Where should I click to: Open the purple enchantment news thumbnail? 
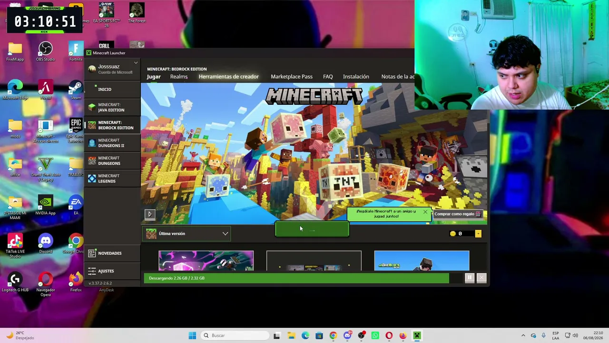tap(206, 261)
